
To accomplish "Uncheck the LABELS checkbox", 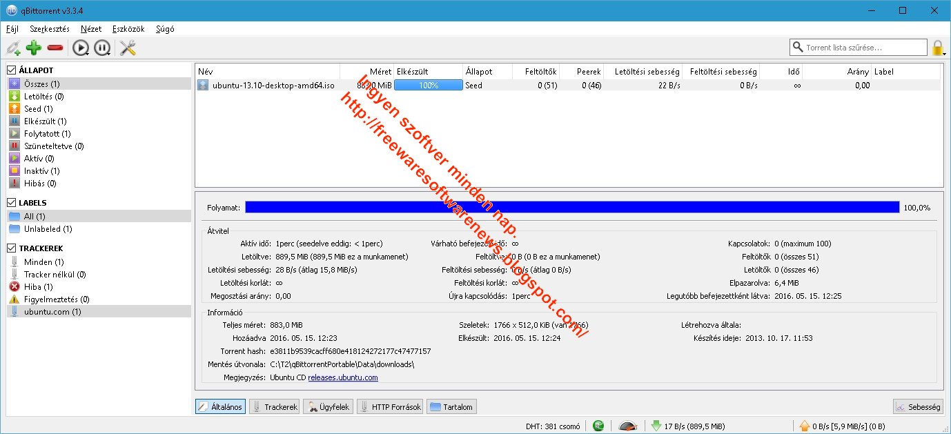I will 11,203.
